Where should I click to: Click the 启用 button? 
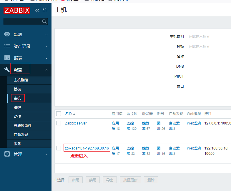76,180
